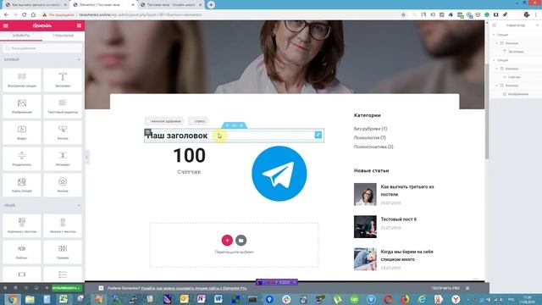Collapse the Общие widget category

tap(79, 205)
